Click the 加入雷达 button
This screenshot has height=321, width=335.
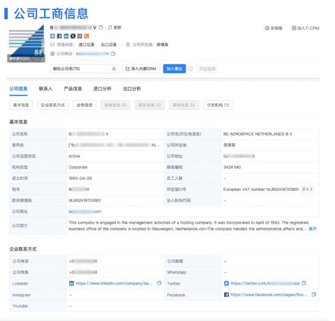click(x=174, y=69)
